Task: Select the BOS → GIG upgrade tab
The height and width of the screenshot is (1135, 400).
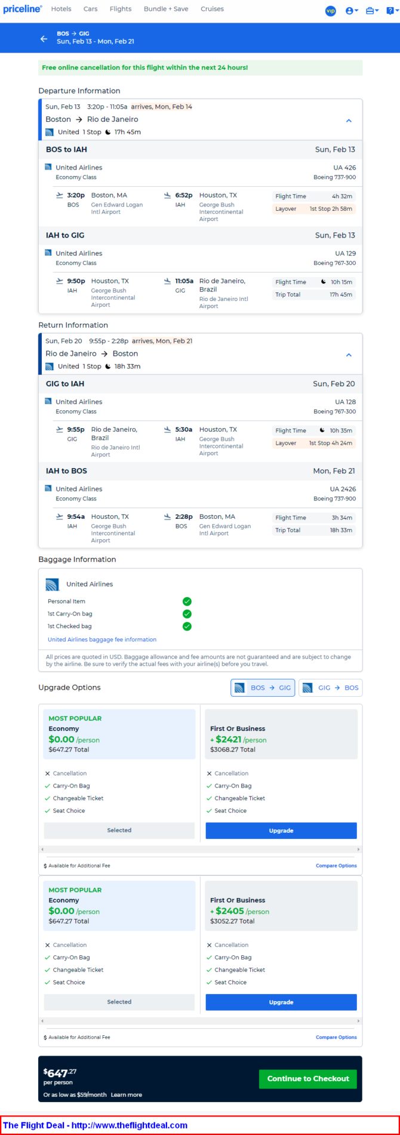Action: (263, 688)
